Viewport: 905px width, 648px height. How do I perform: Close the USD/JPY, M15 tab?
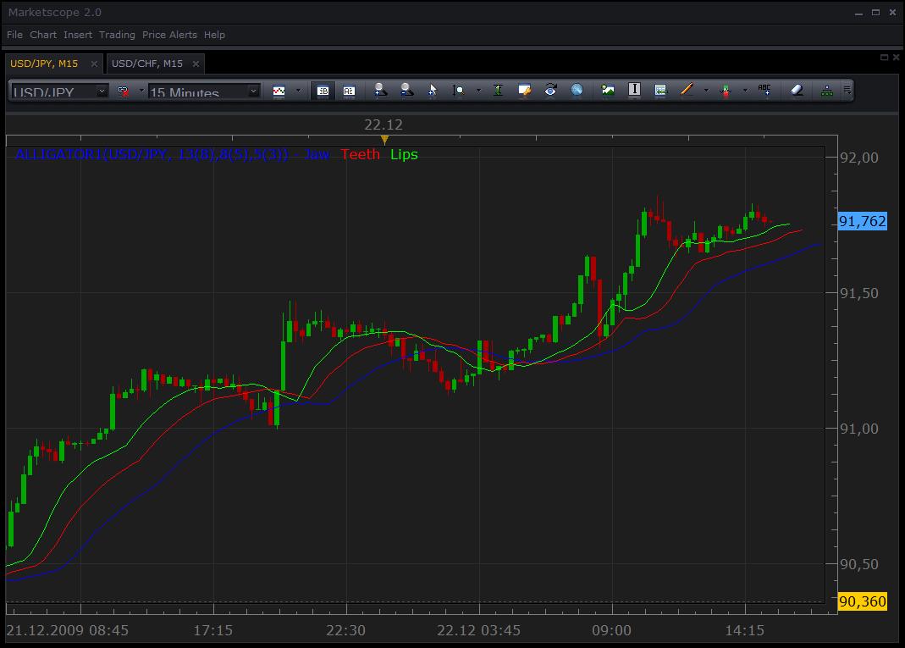(94, 64)
